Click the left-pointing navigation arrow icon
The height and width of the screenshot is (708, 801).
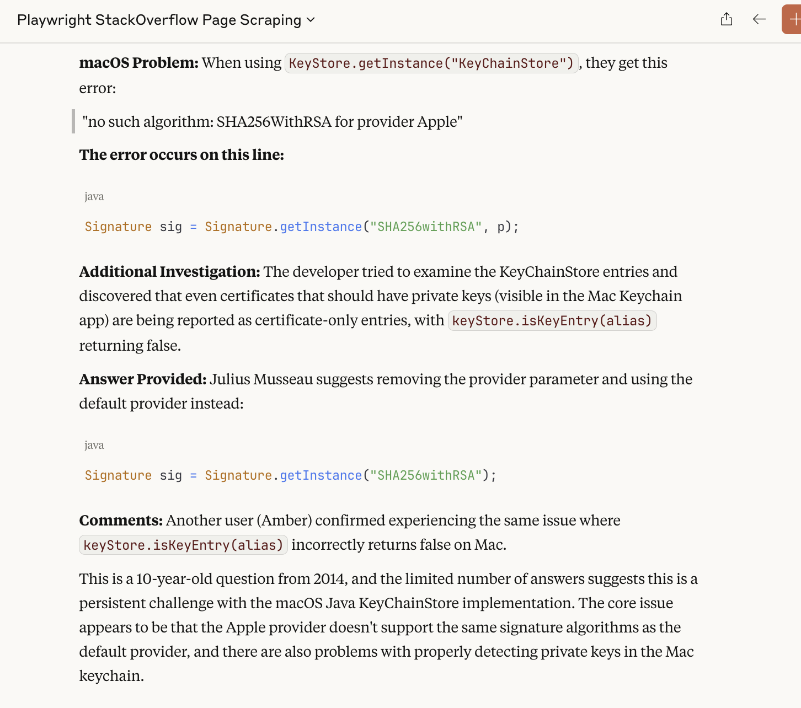pos(759,19)
